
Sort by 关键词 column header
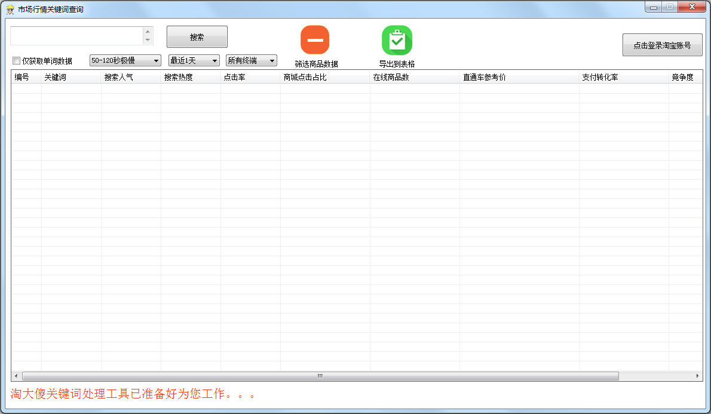pyautogui.click(x=71, y=77)
